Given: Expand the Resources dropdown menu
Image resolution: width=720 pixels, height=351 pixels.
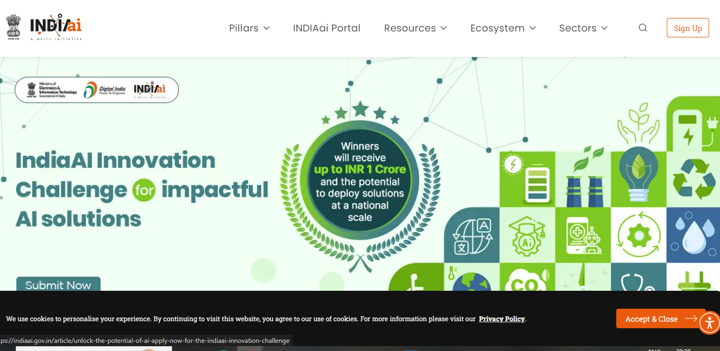Looking at the screenshot, I should coord(415,28).
